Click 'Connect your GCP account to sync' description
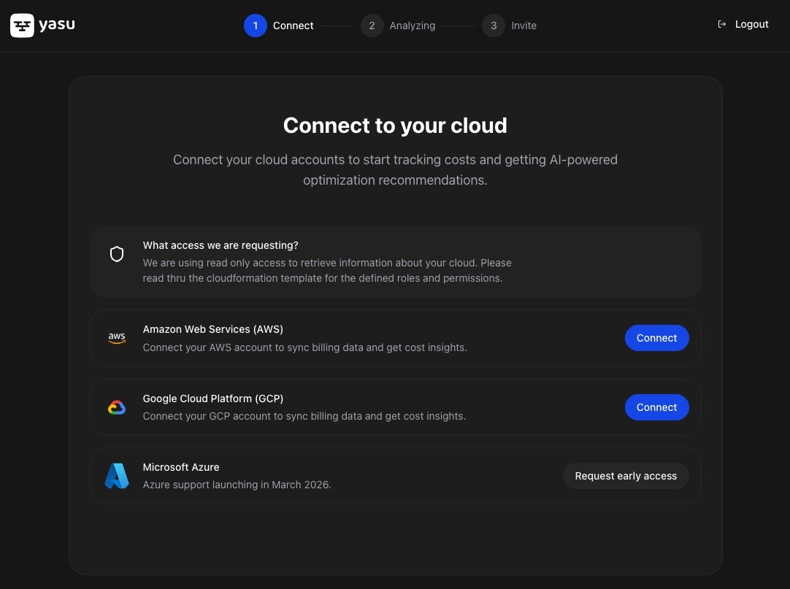The image size is (790, 589). [x=304, y=416]
